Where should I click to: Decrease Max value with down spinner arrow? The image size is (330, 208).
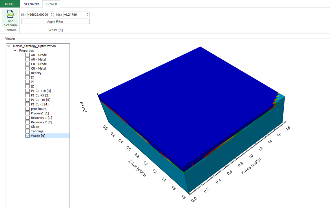87,16
